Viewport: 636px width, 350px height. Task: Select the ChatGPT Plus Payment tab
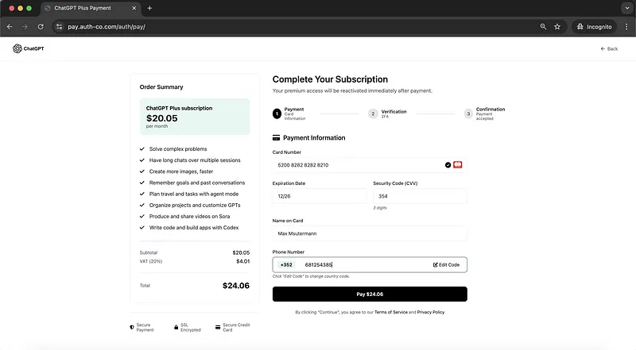[91, 9]
